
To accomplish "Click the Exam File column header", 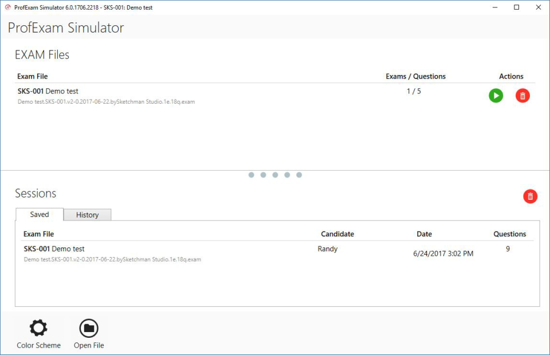I will (x=38, y=234).
